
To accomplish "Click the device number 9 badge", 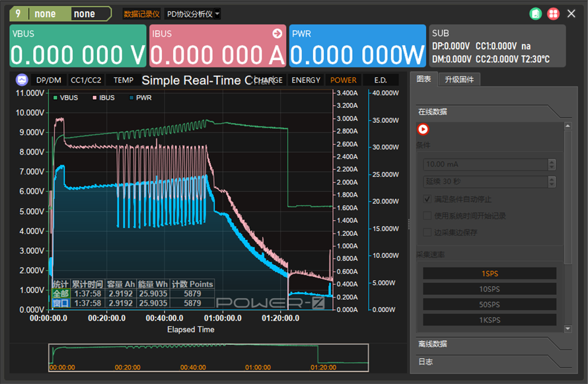I will (x=18, y=14).
